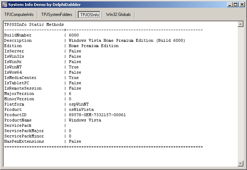The image size is (247, 170).
Task: Click the BuildNumber label
Action: (x=18, y=35)
